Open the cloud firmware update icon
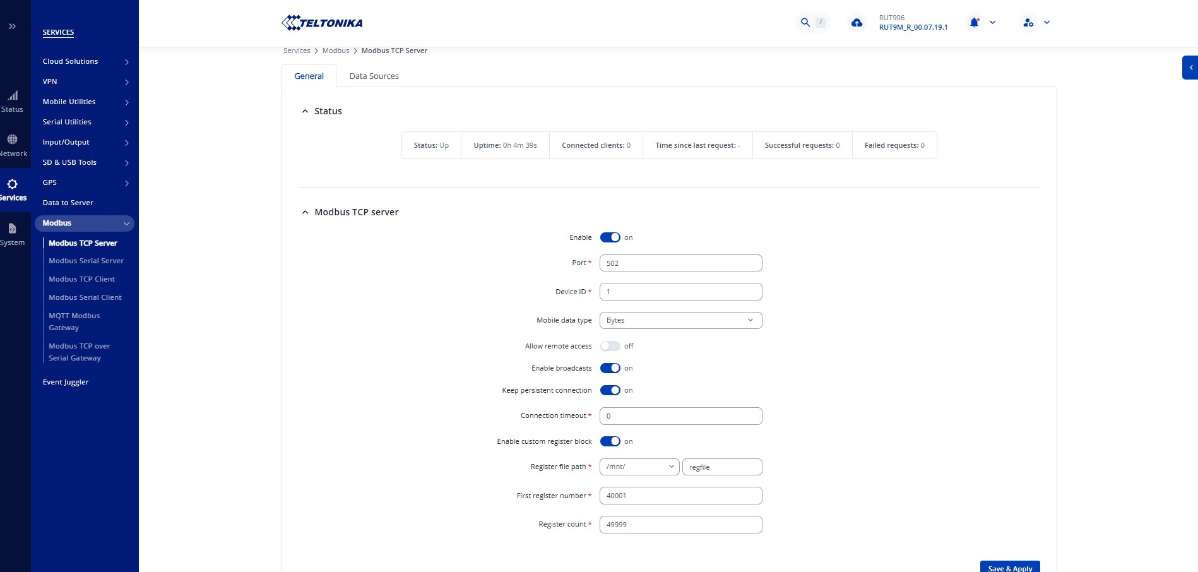This screenshot has height=572, width=1198. pos(857,23)
